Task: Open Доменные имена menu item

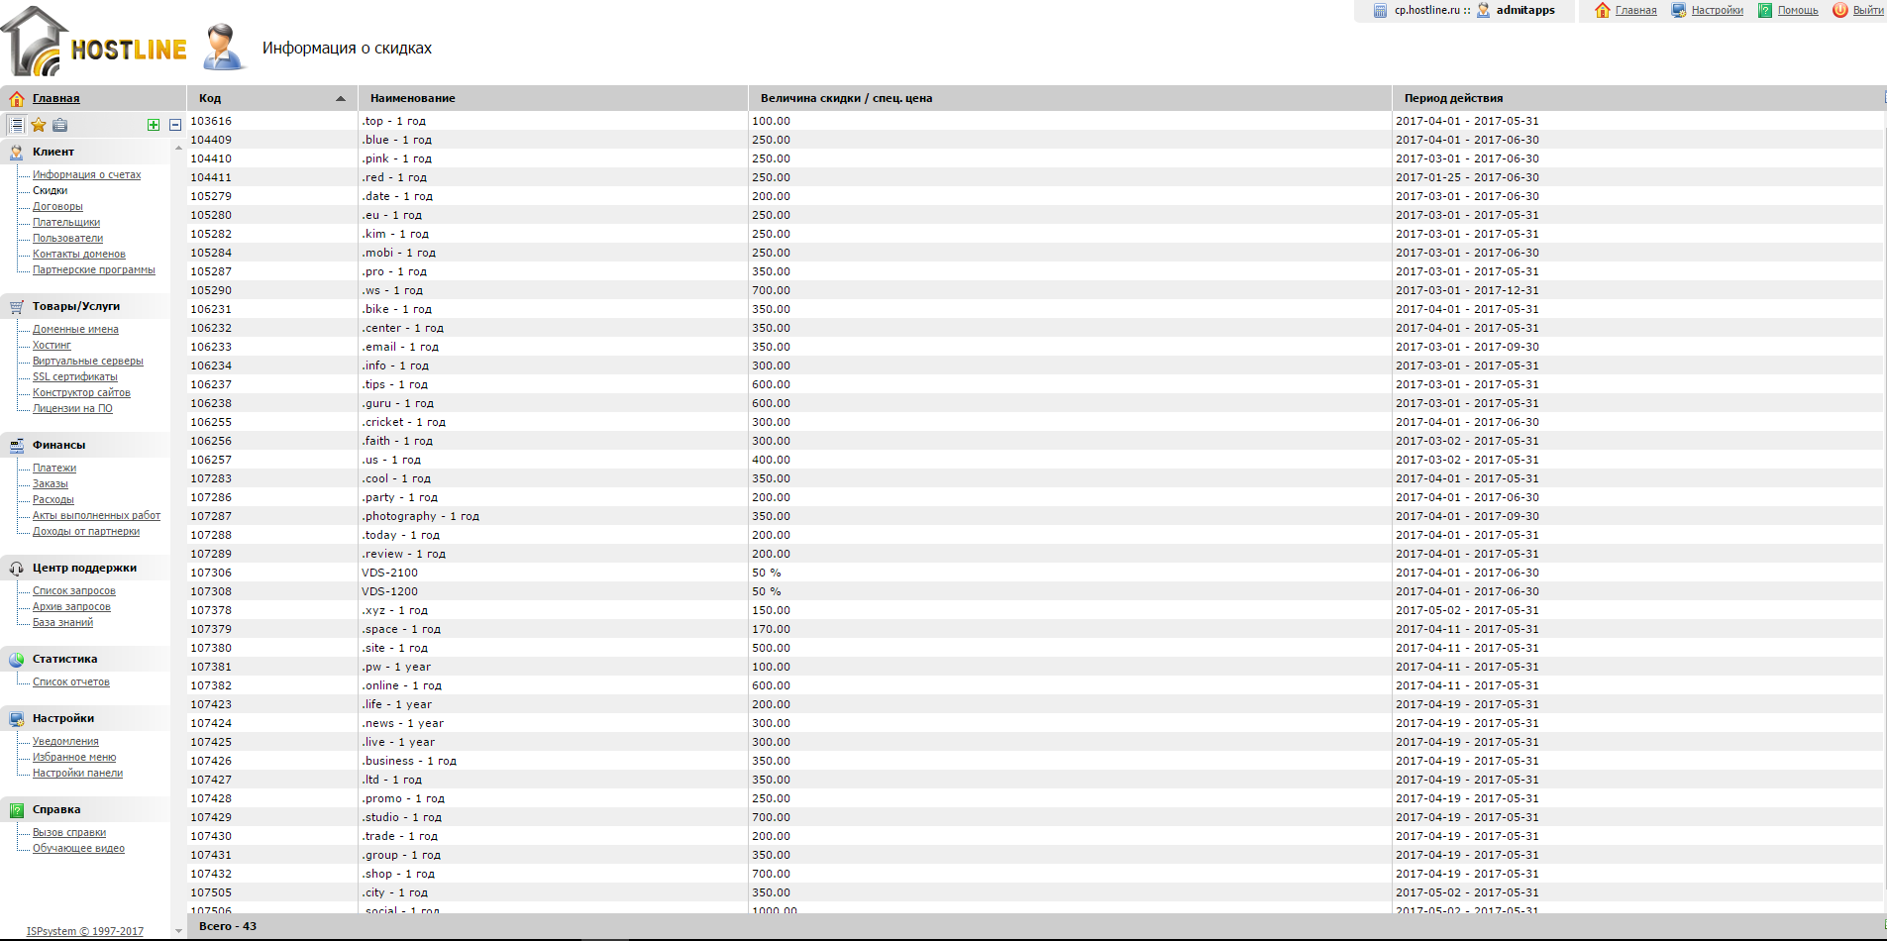Action: [75, 329]
